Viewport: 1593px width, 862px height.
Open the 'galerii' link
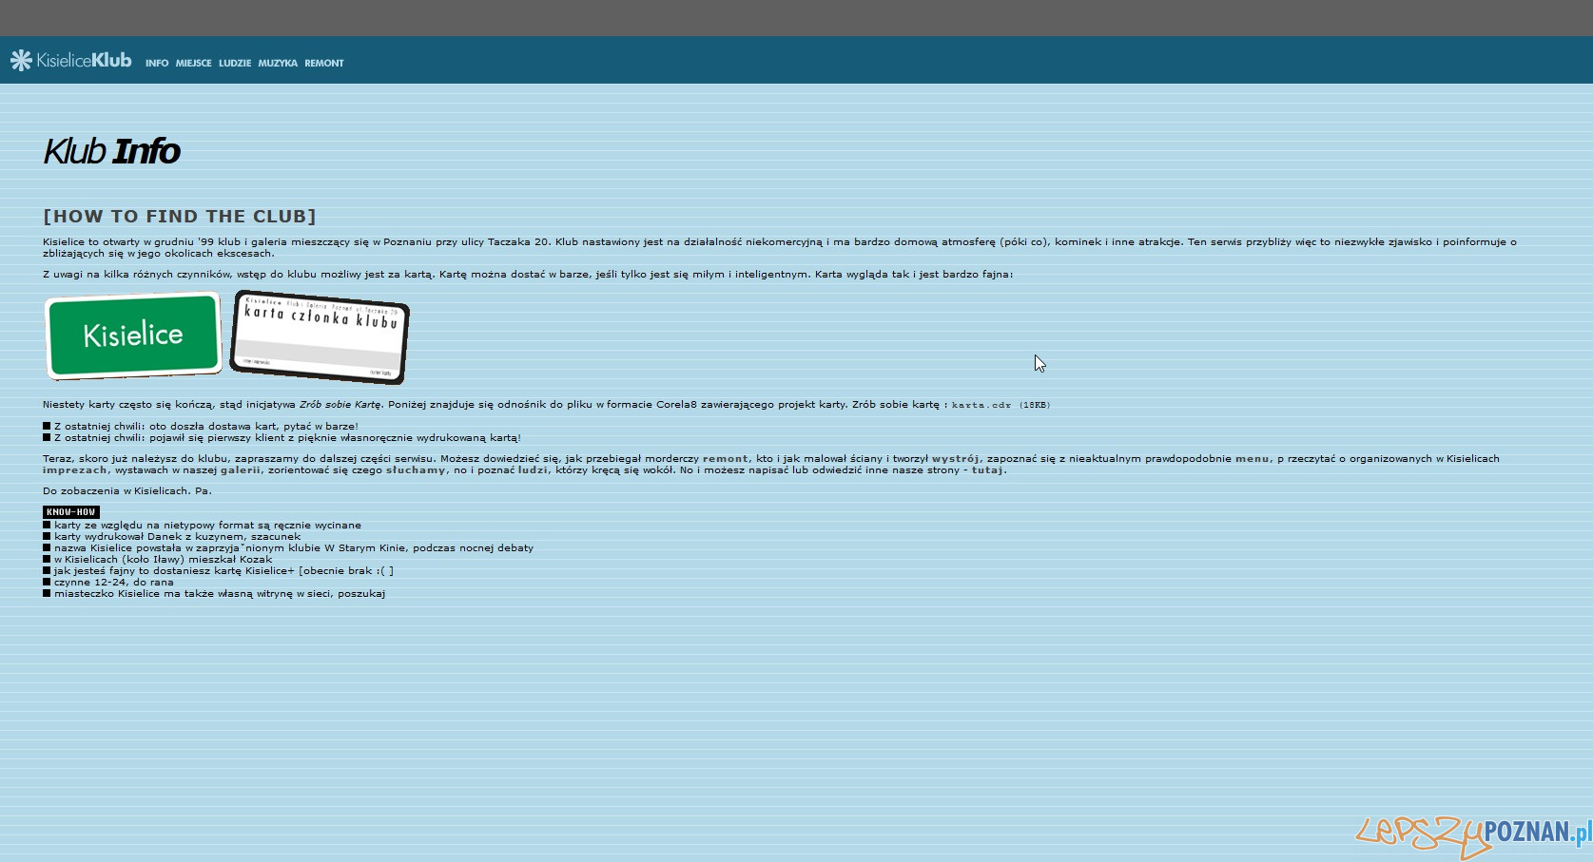[x=241, y=469]
